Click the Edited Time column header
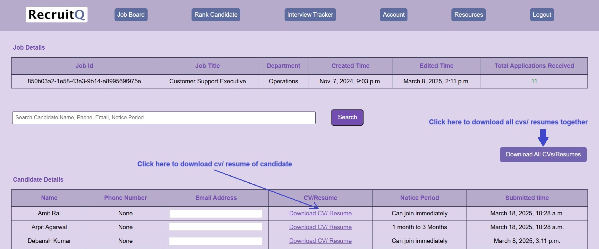The image size is (599, 249). (x=436, y=66)
